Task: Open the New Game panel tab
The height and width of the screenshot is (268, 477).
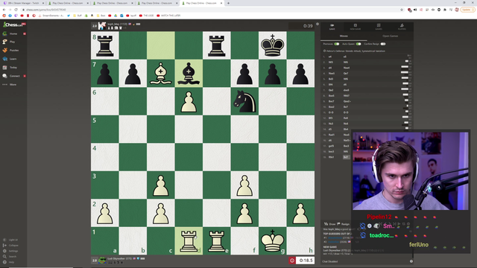Action: tap(356, 27)
